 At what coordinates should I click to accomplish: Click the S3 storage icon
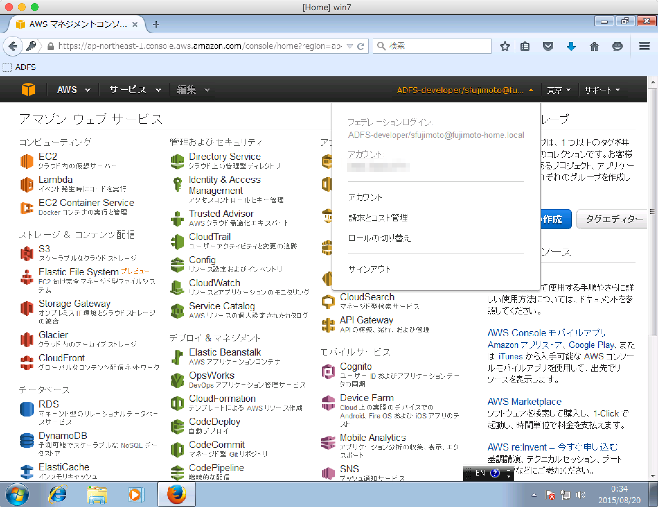pyautogui.click(x=27, y=253)
